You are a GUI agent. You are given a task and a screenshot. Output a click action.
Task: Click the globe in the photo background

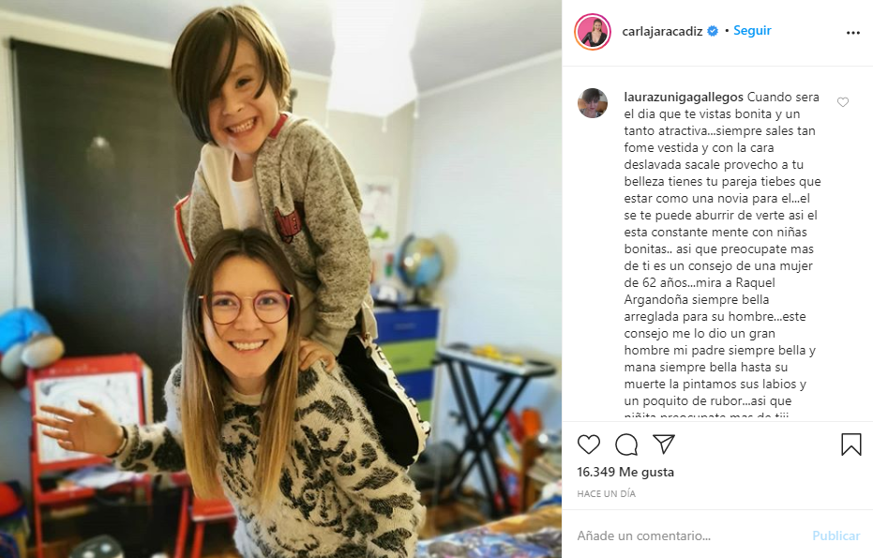point(420,261)
